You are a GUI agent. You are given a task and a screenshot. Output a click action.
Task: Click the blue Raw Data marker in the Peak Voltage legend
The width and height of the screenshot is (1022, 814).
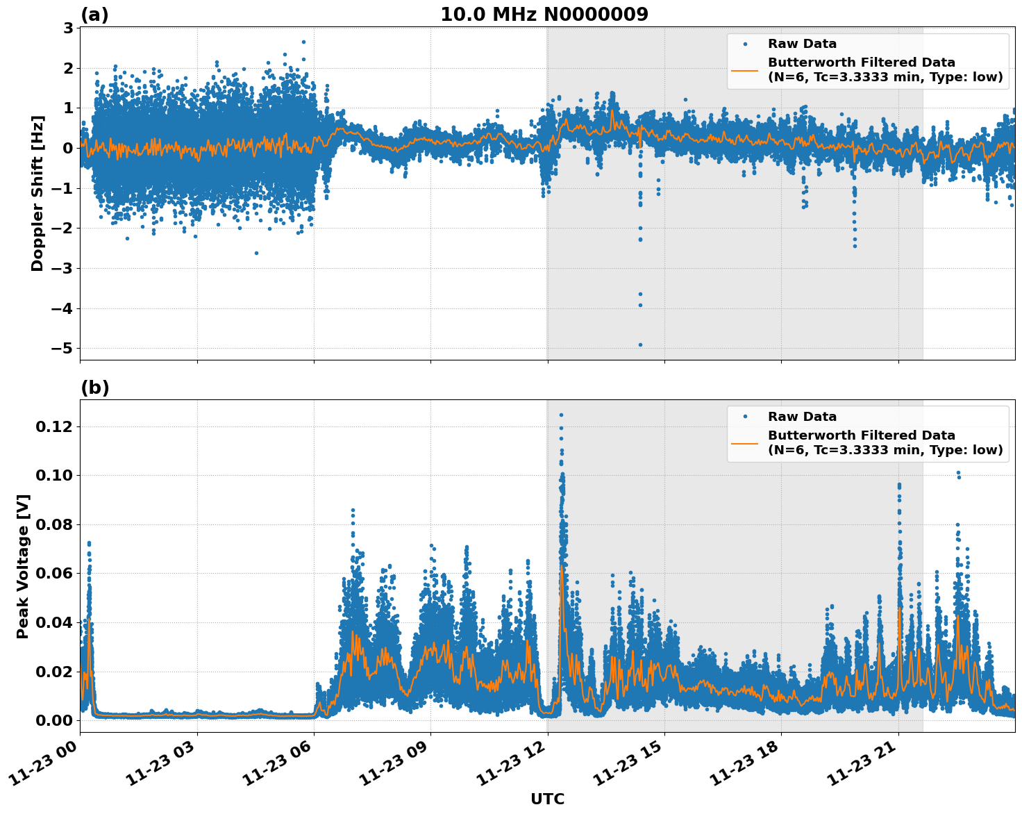pyautogui.click(x=745, y=417)
